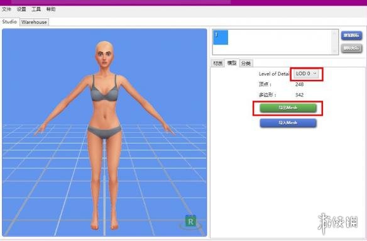Screen dimensions: 367x241
Task: Select blue swatch thumbnail number 1
Action: coord(221,38)
